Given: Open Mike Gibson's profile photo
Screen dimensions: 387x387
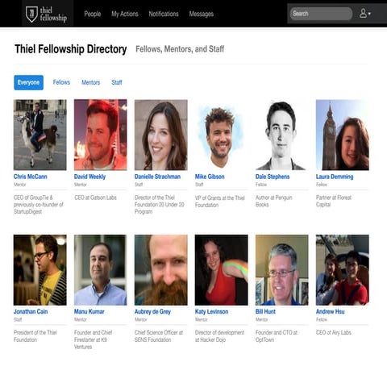Looking at the screenshot, I should click(222, 135).
